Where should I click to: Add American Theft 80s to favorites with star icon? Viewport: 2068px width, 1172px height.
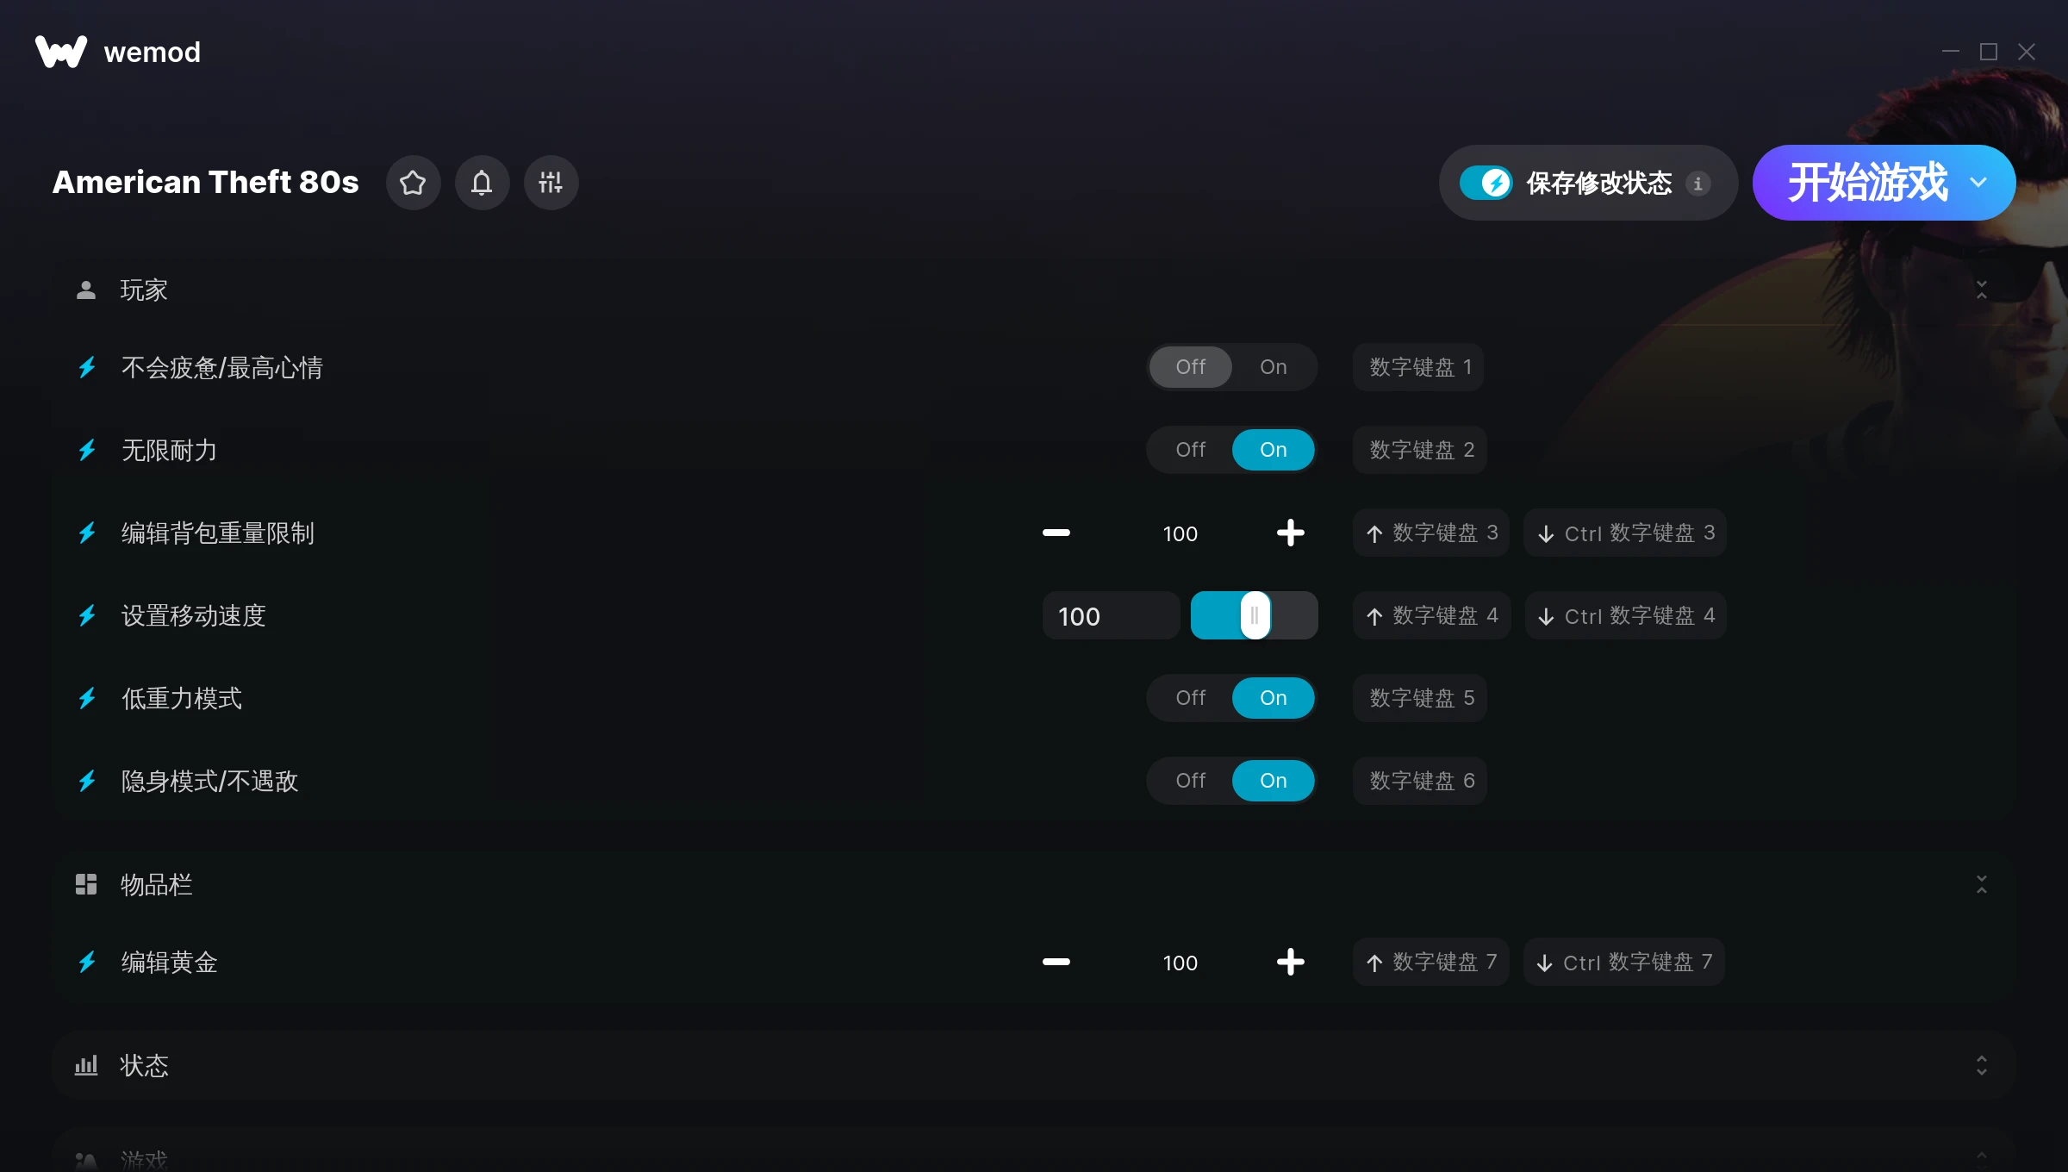click(x=413, y=183)
